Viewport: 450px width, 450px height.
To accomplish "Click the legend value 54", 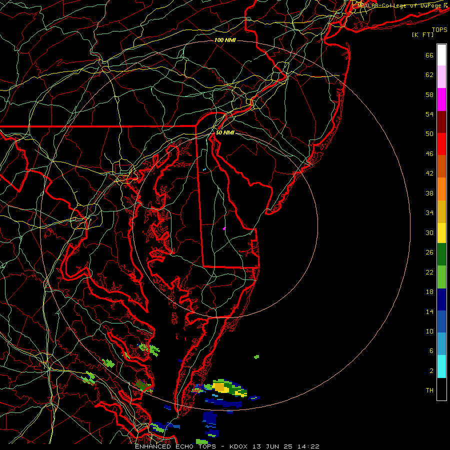I will coord(429,114).
